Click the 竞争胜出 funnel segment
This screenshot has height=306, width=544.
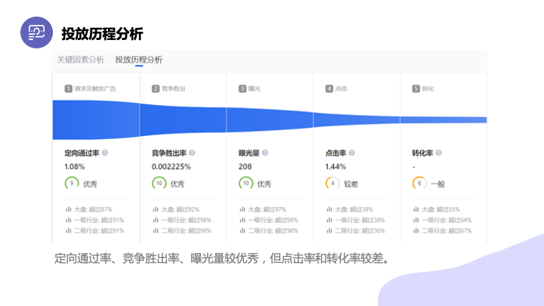coord(183,119)
